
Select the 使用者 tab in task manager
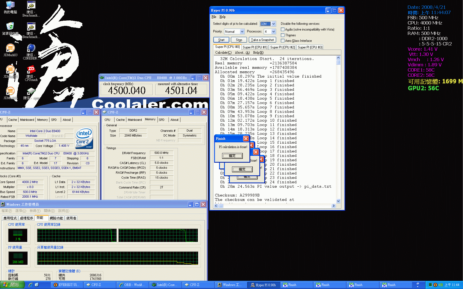[71, 218]
